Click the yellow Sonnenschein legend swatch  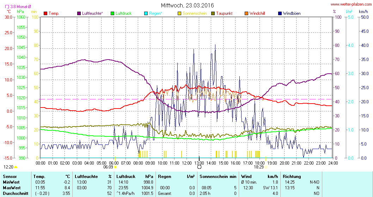click(179, 13)
